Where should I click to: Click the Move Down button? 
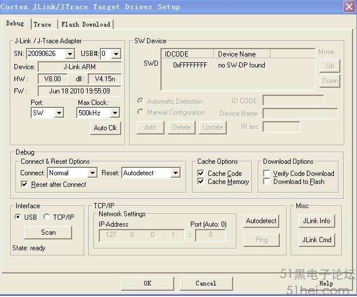330,81
